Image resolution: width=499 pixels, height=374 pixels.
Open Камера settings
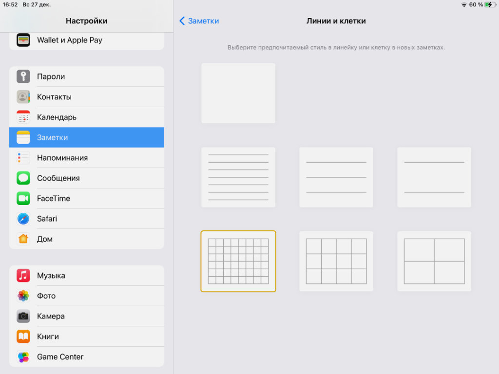[x=87, y=316]
